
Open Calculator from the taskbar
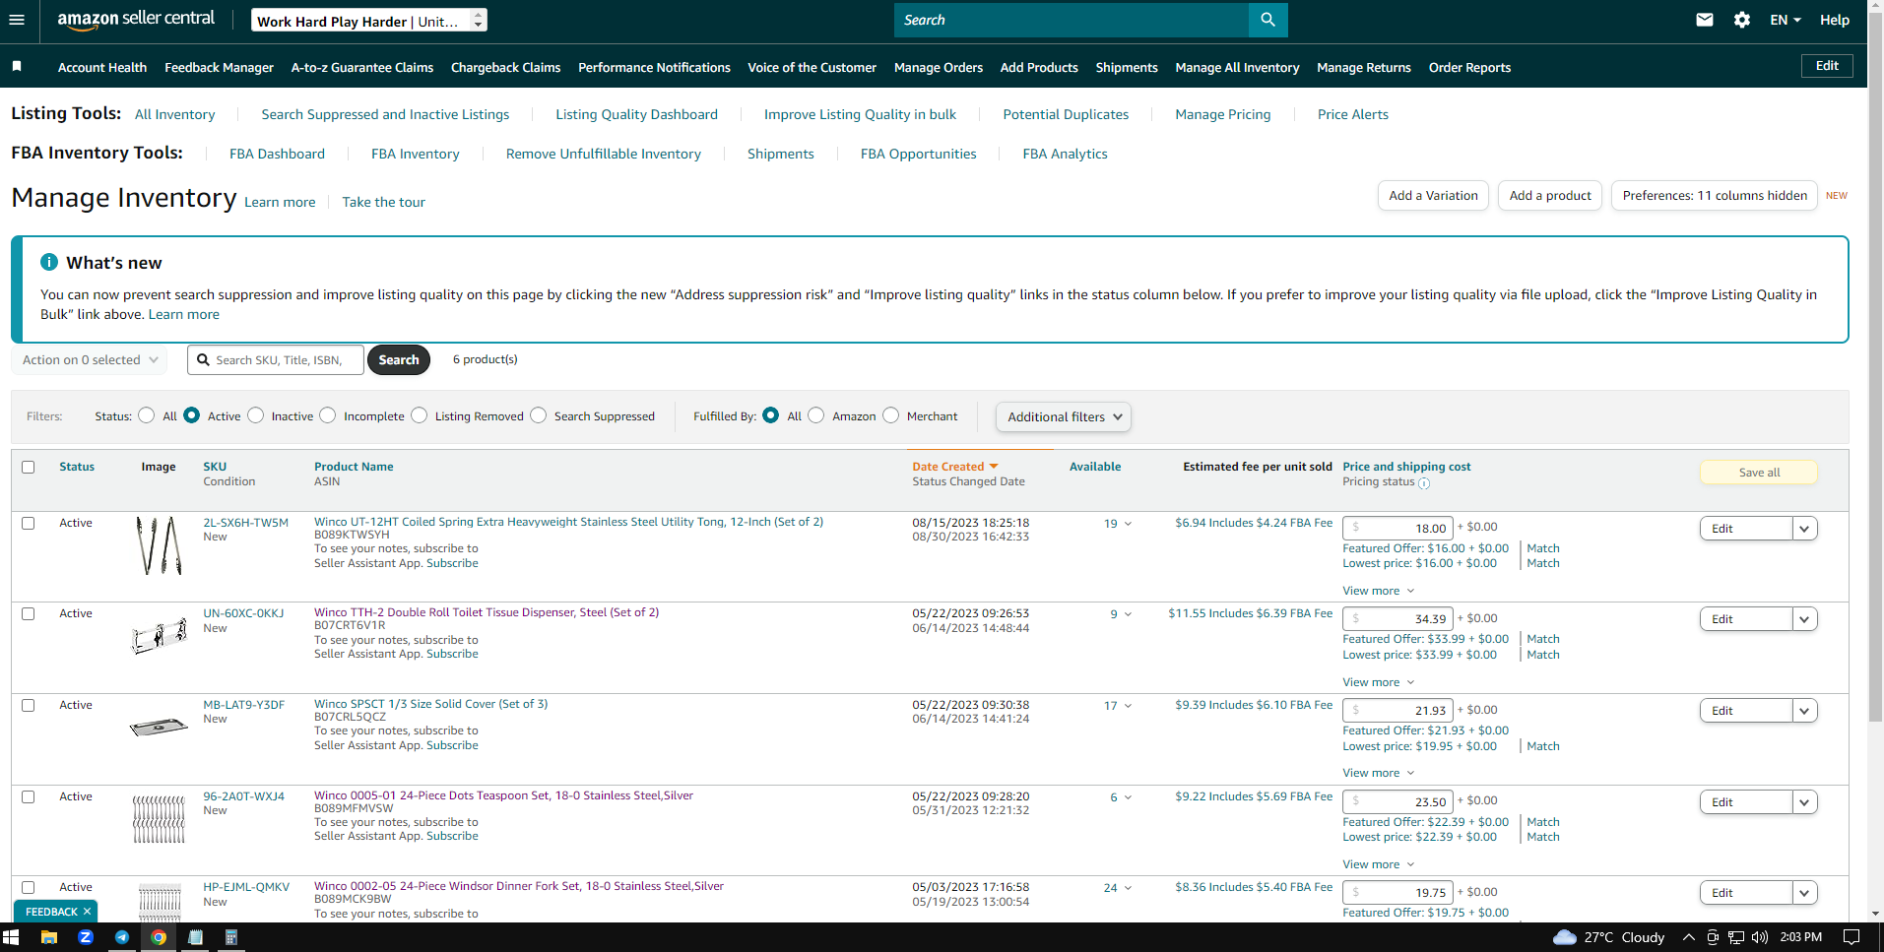231,937
